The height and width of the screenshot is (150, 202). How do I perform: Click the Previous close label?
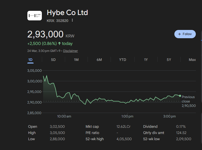pos(188,99)
